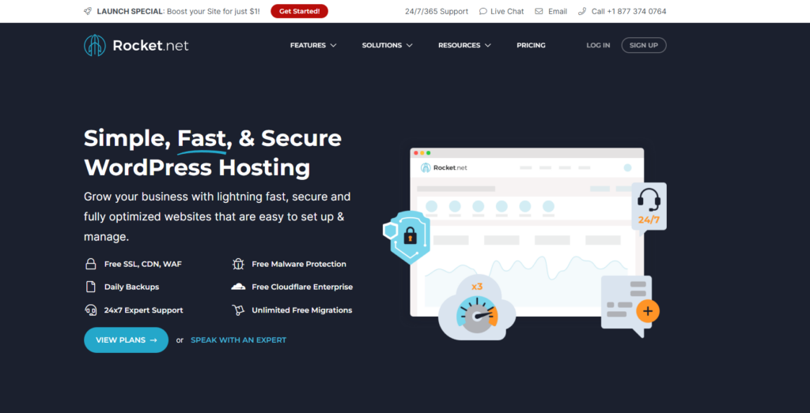Viewport: 810px width, 413px height.
Task: Click the Sign Up button
Action: pos(644,45)
